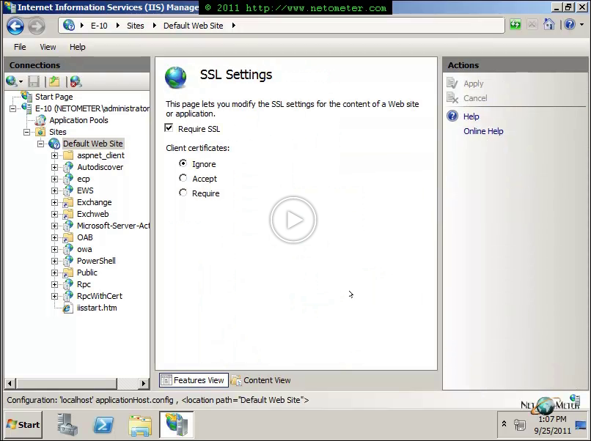
Task: Click the green Refresh icon in address bar
Action: [x=516, y=25]
